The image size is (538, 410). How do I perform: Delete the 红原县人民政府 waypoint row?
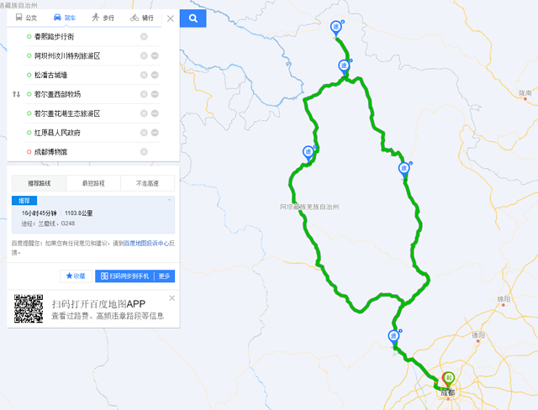(x=155, y=132)
